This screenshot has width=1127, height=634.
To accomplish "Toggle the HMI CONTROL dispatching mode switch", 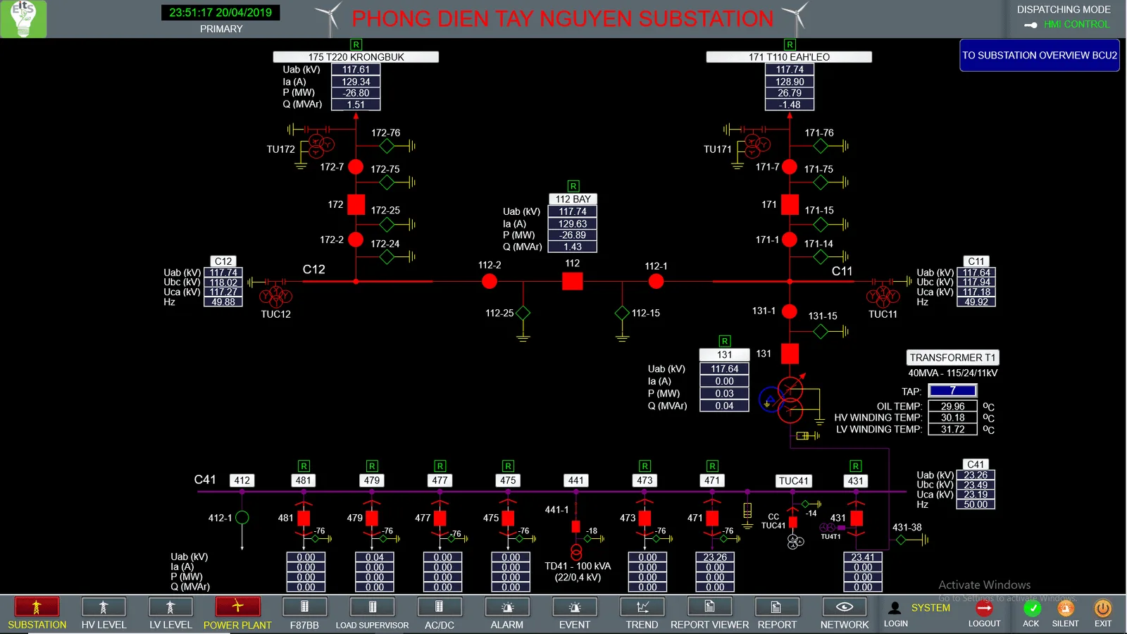I will point(1031,25).
